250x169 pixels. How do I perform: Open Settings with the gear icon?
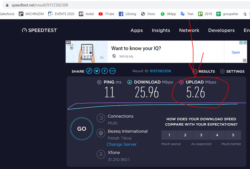(222, 71)
